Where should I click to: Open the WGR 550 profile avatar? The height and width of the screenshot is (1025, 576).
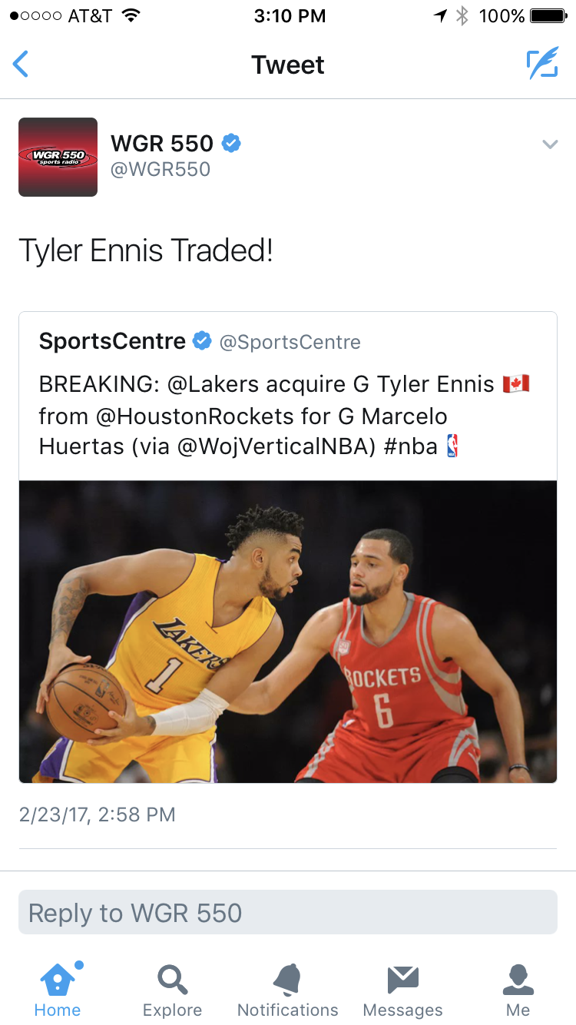pyautogui.click(x=58, y=157)
